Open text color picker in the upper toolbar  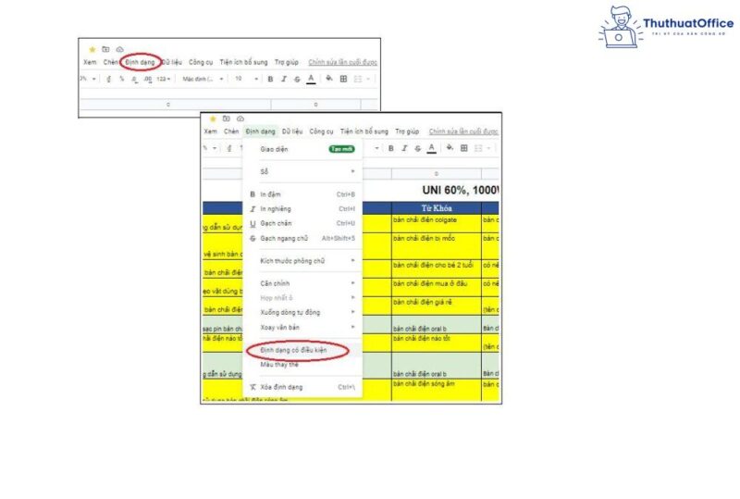point(311,79)
